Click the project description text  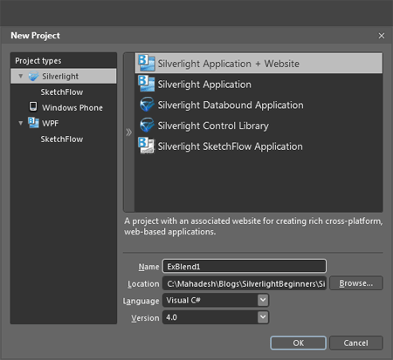253,227
